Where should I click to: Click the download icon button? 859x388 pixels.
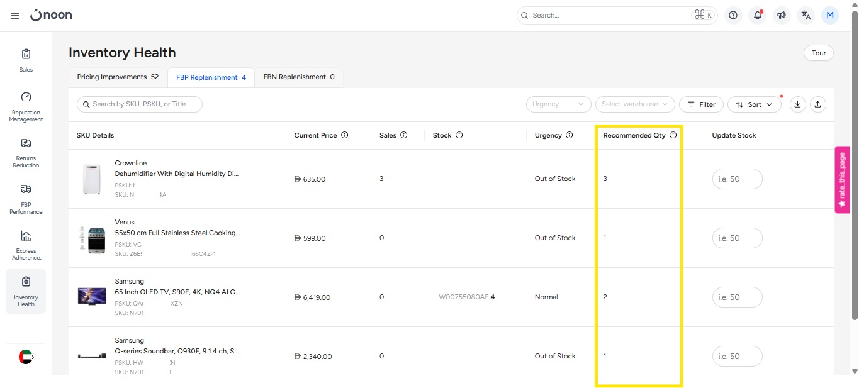point(797,104)
